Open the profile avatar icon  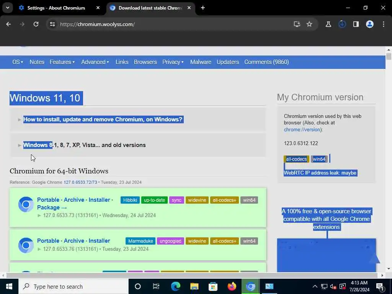[x=369, y=24]
